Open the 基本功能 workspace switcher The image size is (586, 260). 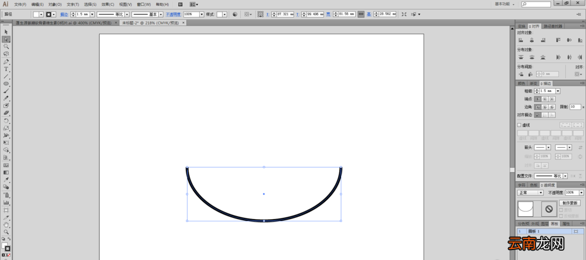coord(505,4)
